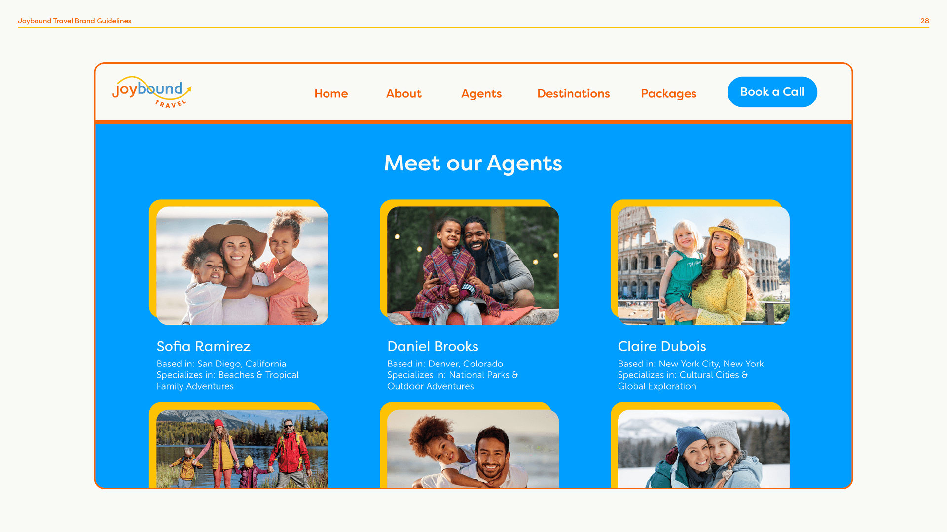Viewport: 947px width, 532px height.
Task: Click the Meet our Agents heading
Action: pos(473,163)
